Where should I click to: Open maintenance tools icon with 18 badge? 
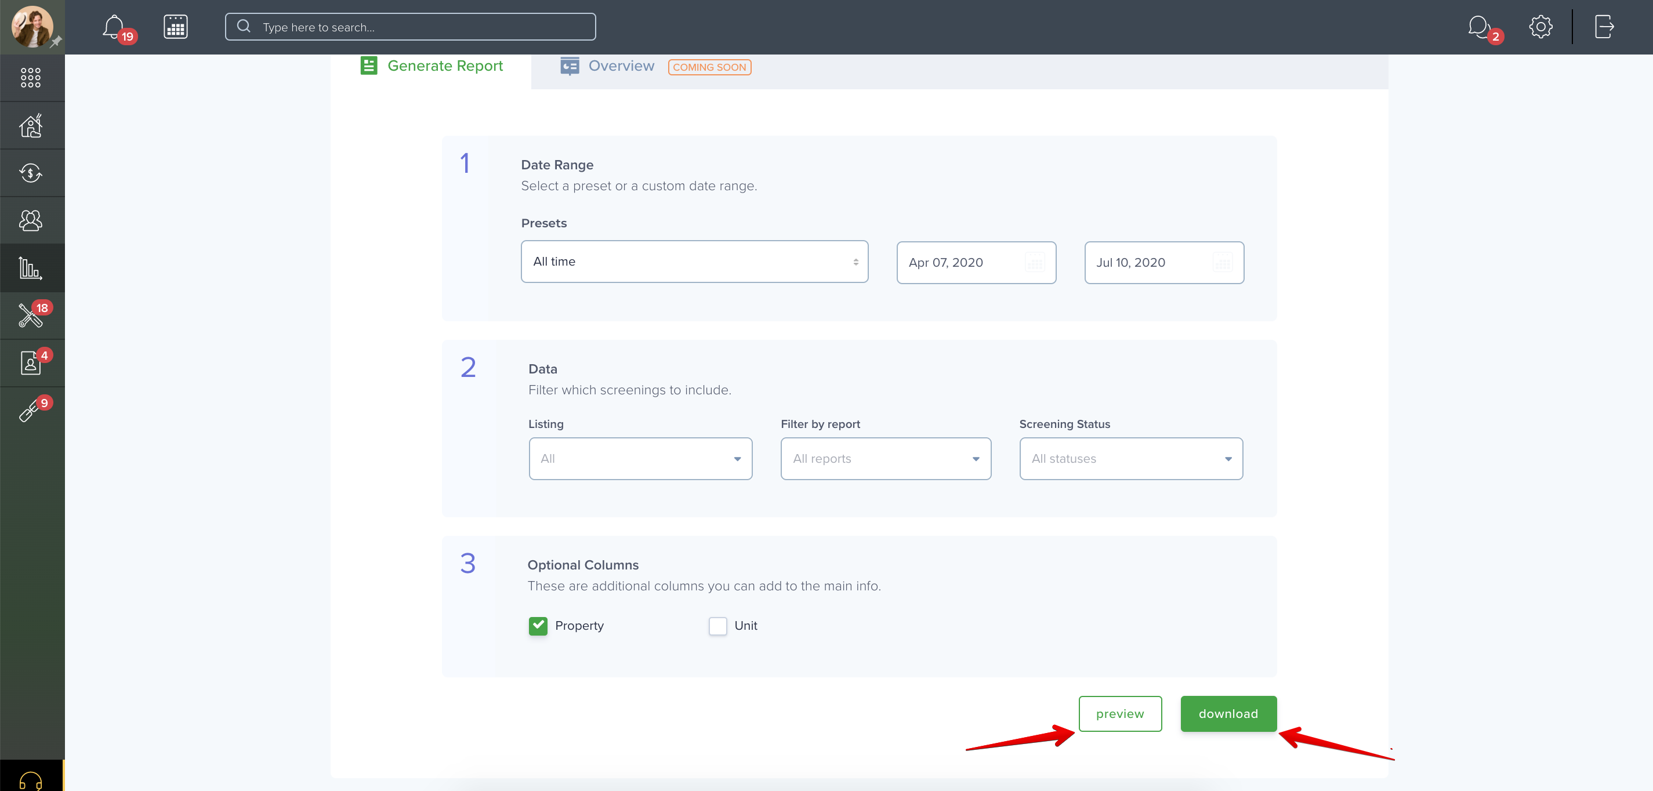[x=31, y=315]
